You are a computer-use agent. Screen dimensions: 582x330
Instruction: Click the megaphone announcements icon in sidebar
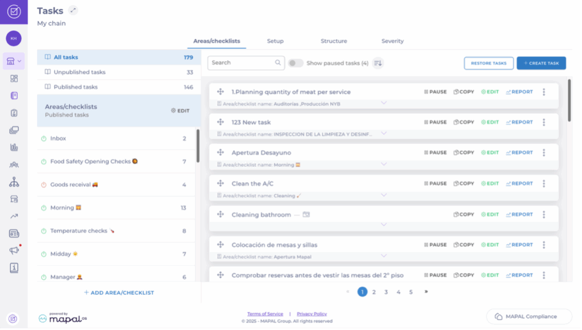point(14,250)
